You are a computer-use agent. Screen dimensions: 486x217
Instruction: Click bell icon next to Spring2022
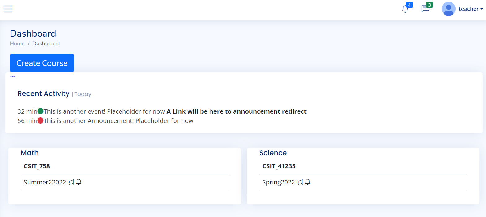[307, 182]
